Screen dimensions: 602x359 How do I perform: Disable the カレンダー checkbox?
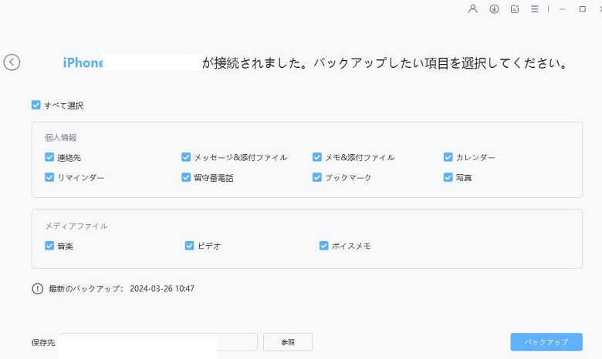tap(448, 157)
